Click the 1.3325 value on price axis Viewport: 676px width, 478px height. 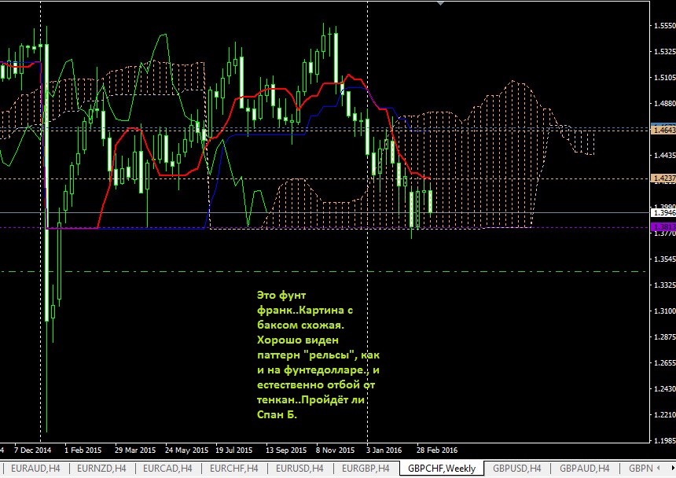[x=665, y=285]
